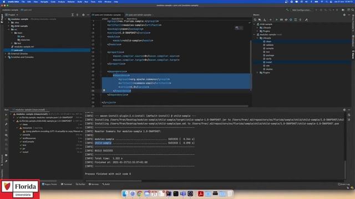Click wrench icon in Run panel sidebar
The image size is (355, 199).
(x=6, y=124)
